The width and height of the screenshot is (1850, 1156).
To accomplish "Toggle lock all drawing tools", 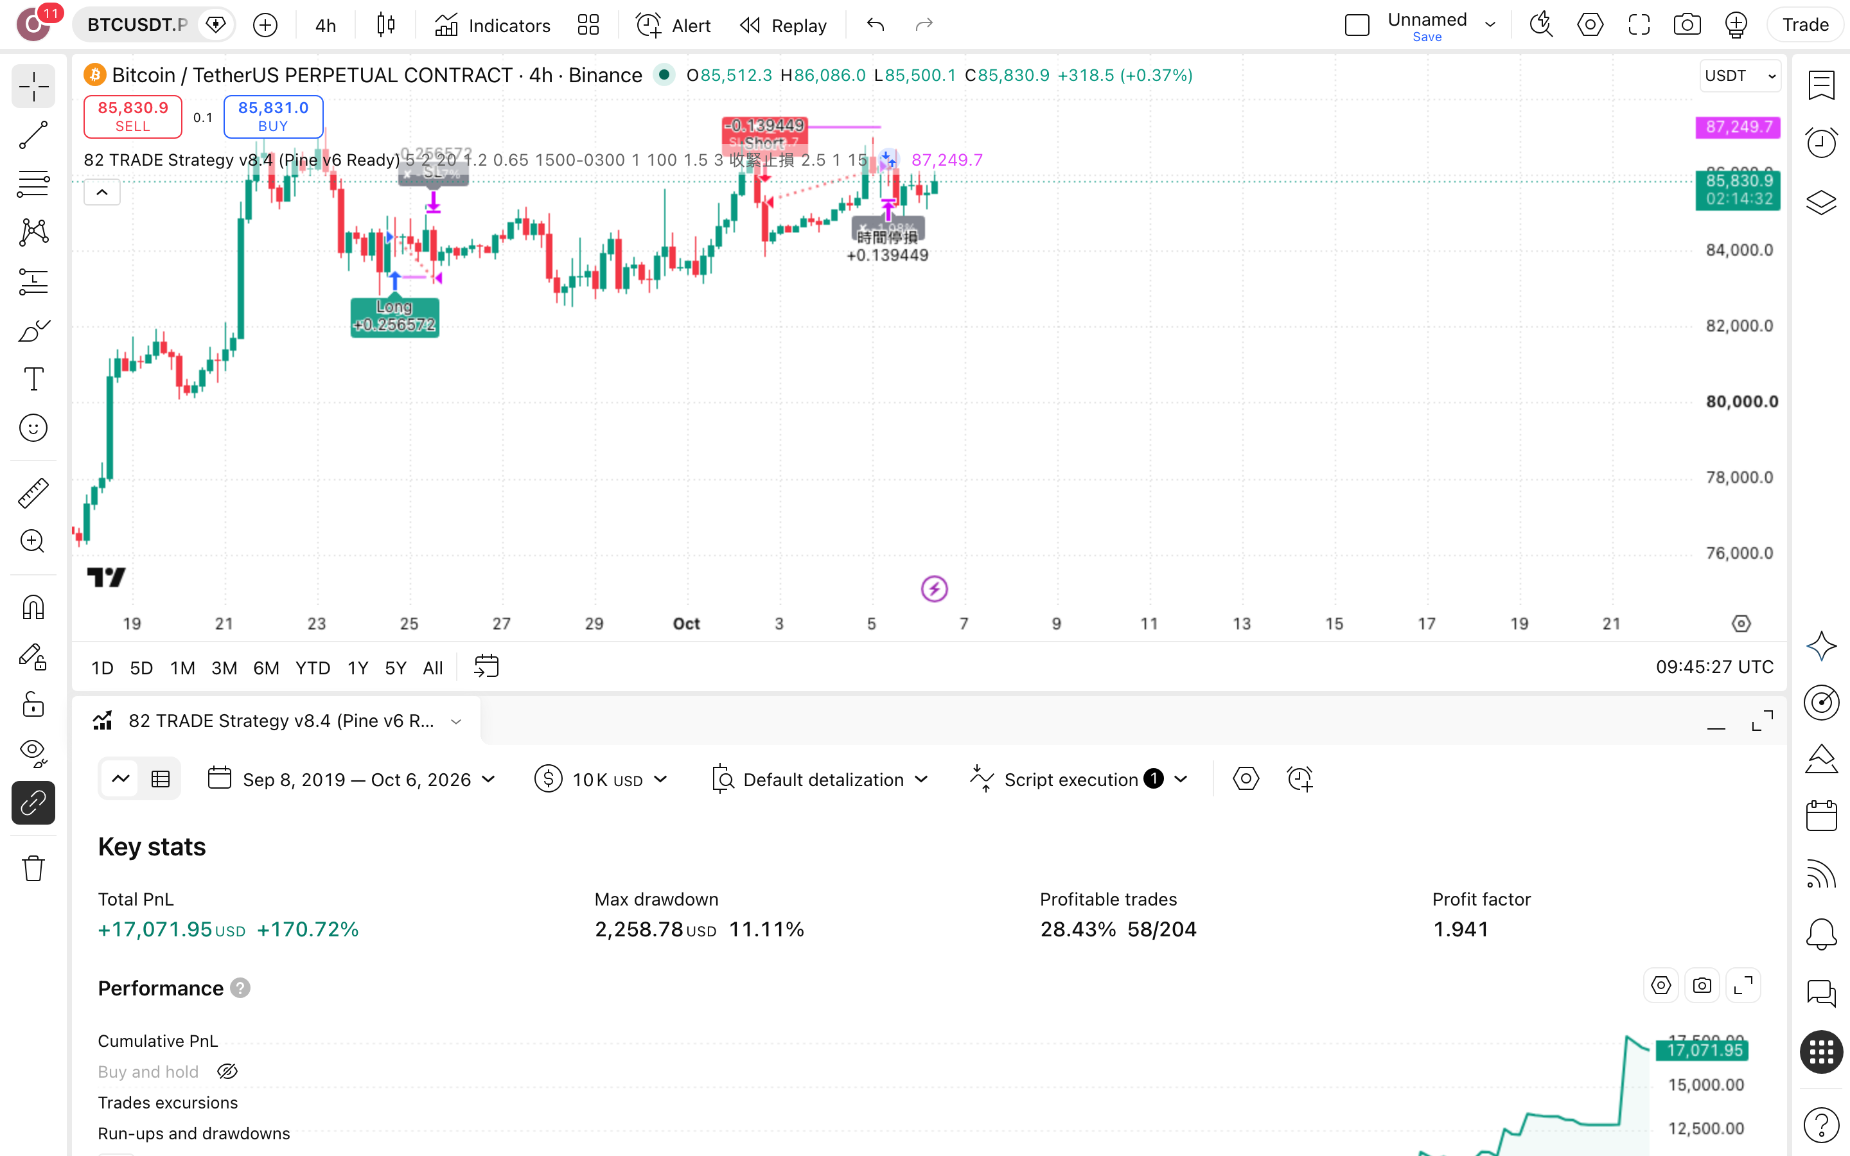I will pyautogui.click(x=33, y=705).
